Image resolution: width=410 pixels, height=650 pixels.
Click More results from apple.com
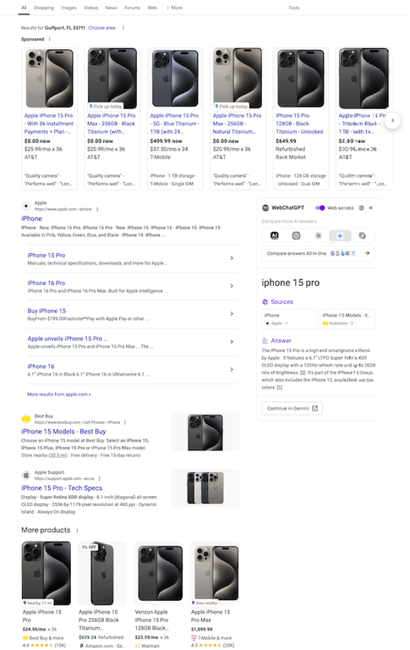pos(59,394)
